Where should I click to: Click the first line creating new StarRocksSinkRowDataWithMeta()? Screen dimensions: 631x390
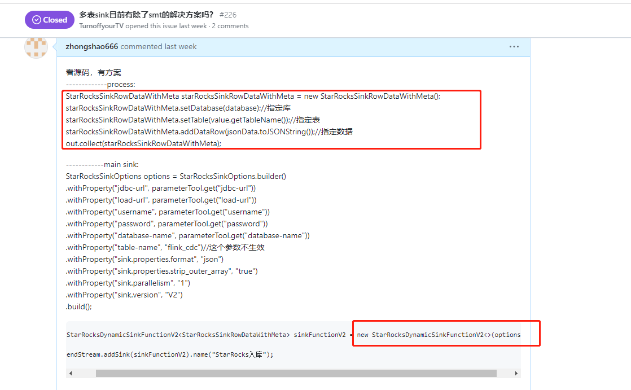[253, 96]
